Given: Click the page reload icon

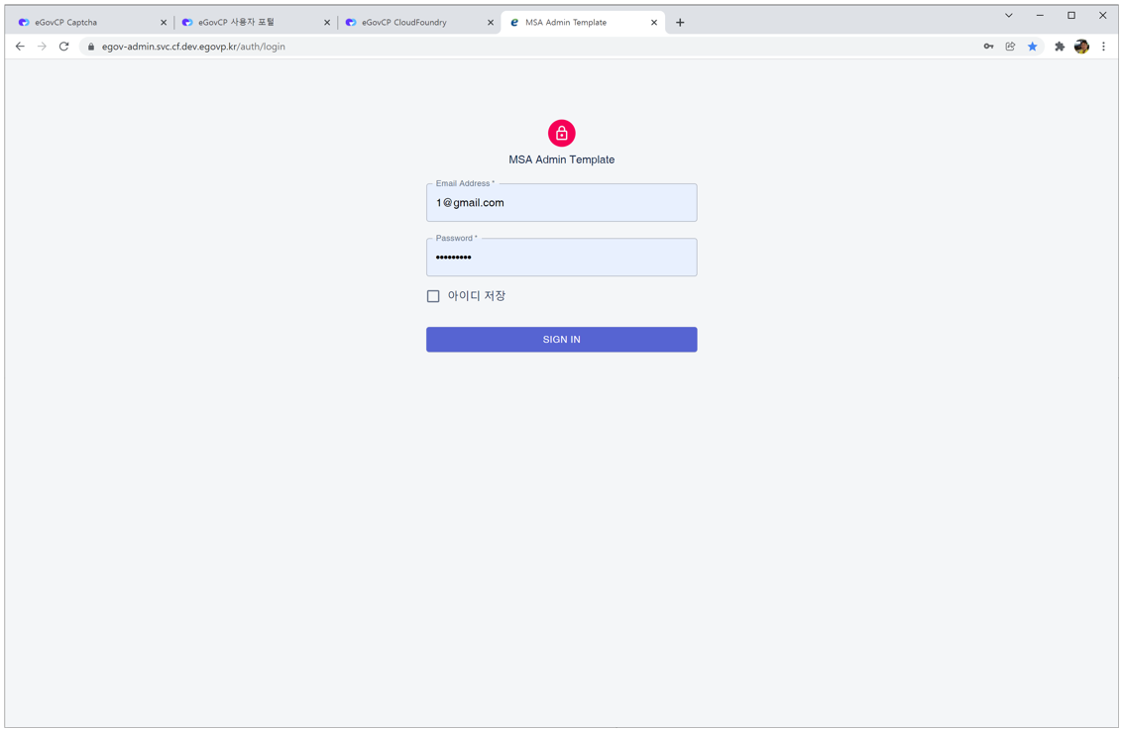Looking at the screenshot, I should click(63, 46).
